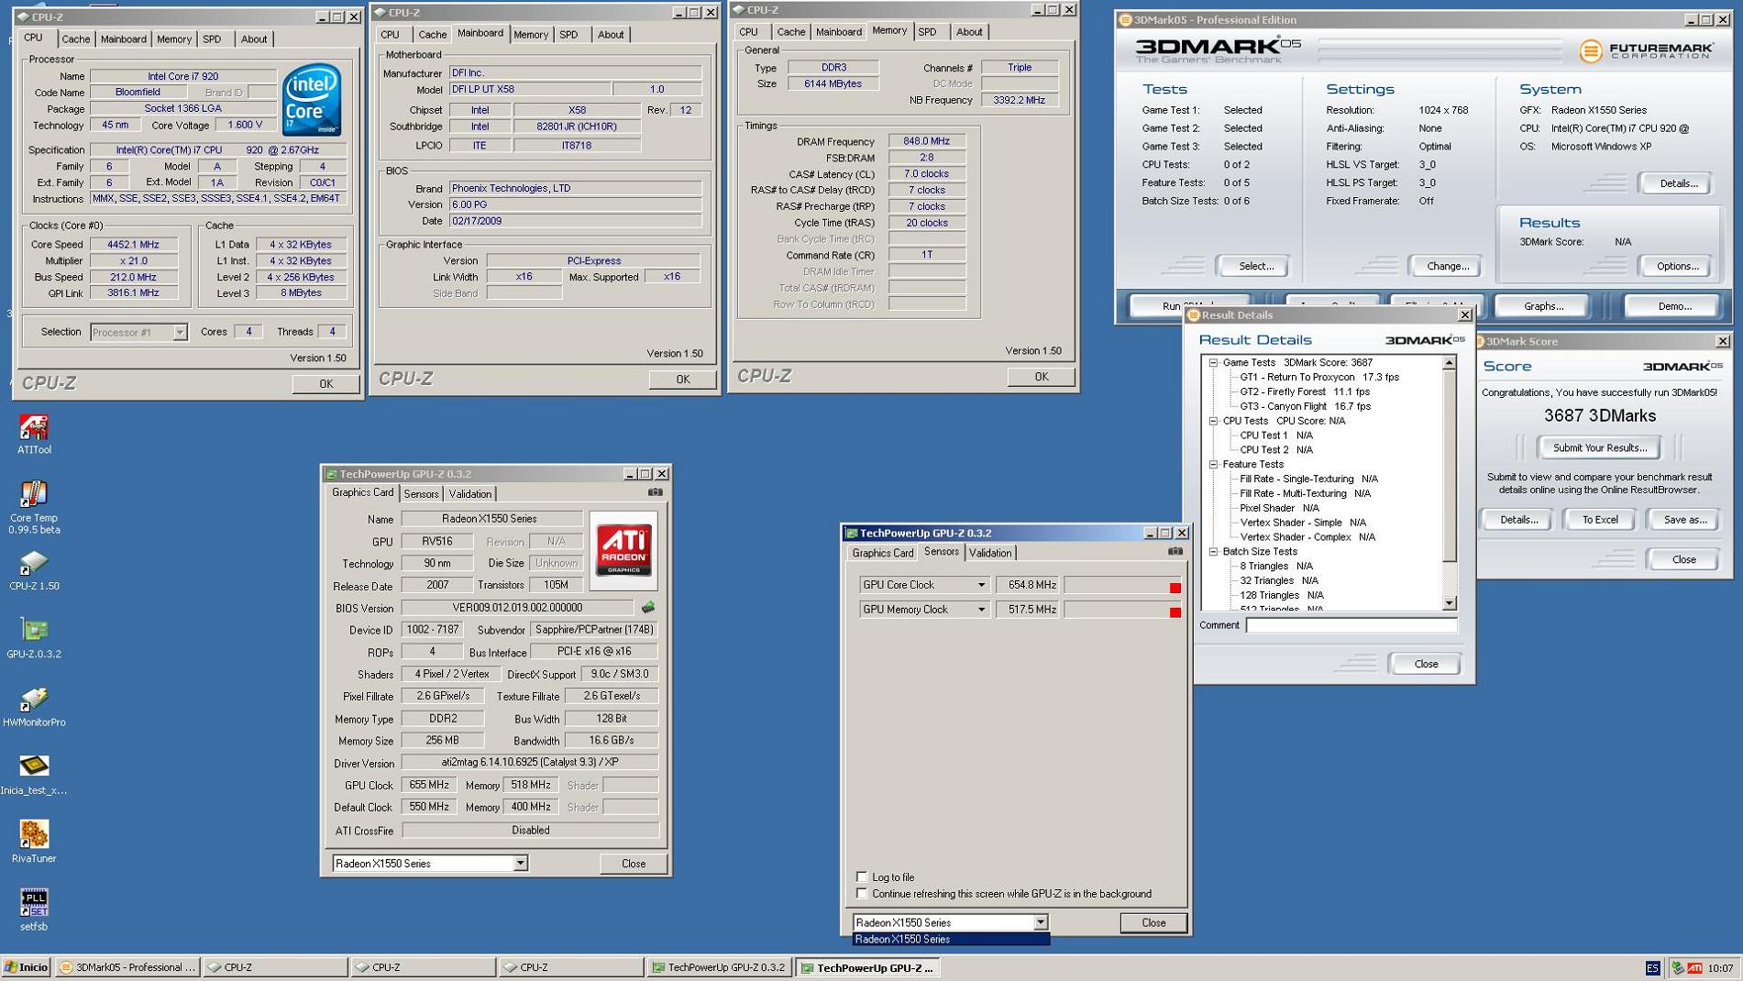Open HWMonitorPro desktop icon
The width and height of the screenshot is (1743, 981).
pos(34,706)
